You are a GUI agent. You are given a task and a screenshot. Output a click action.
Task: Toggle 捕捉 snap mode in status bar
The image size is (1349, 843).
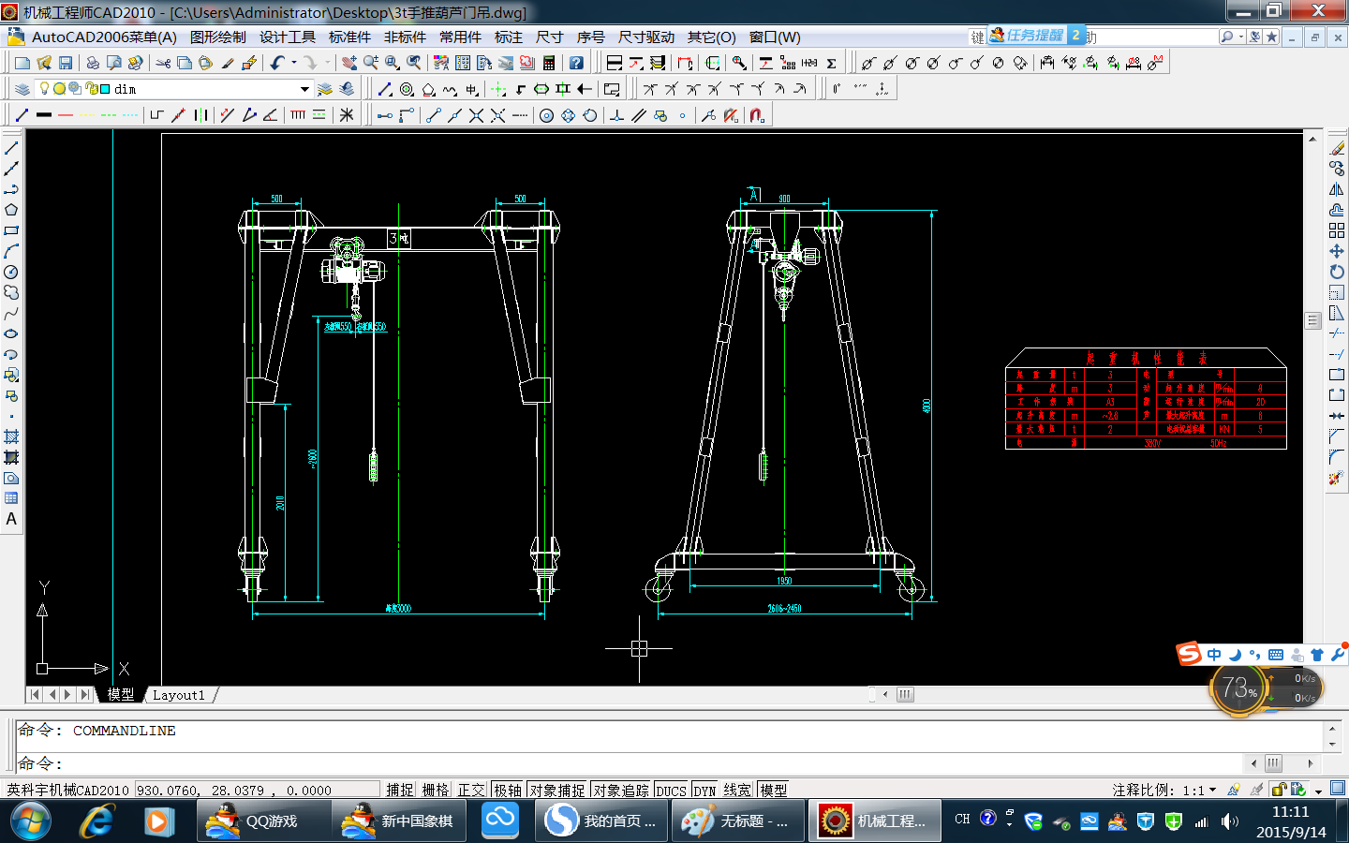400,791
